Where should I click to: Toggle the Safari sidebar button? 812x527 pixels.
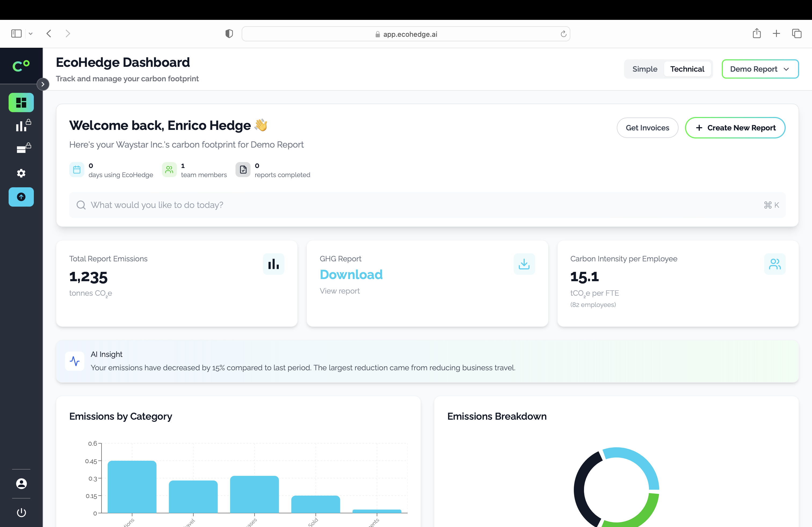[16, 33]
